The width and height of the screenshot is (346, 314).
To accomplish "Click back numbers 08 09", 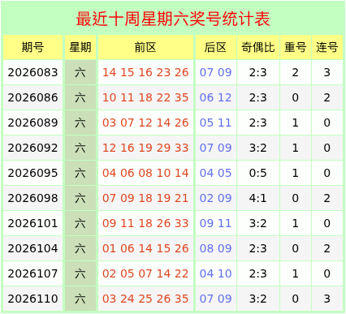I will [x=215, y=248].
